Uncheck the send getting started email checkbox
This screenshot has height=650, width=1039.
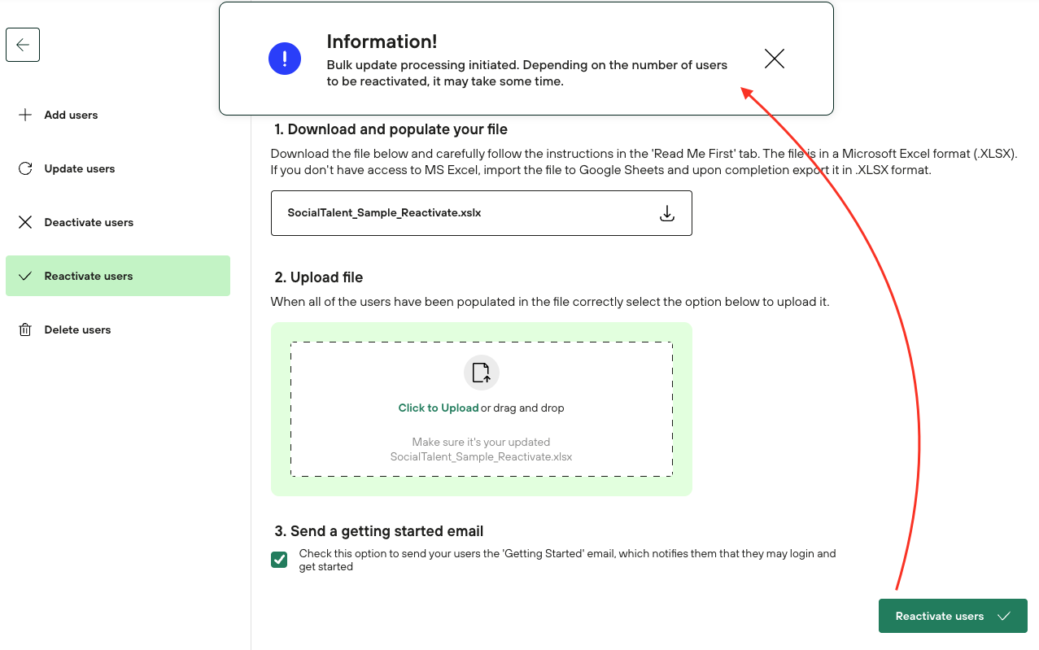pyautogui.click(x=279, y=560)
